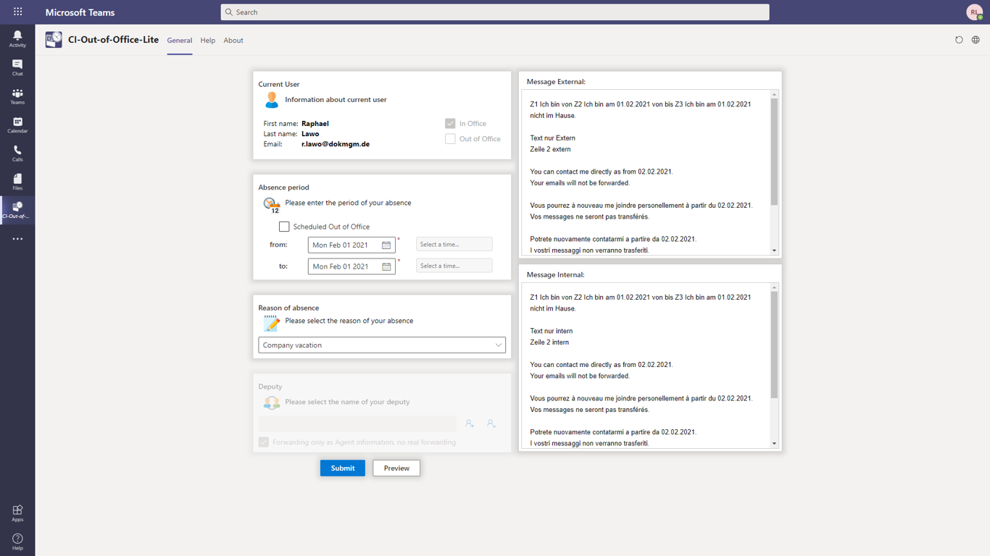The height and width of the screenshot is (556, 990).
Task: Open Chat in the Teams sidebar
Action: pyautogui.click(x=17, y=68)
